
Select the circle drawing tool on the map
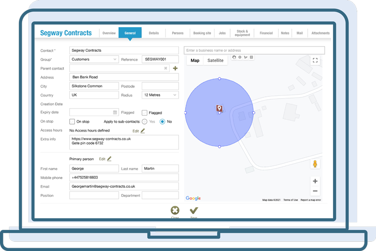(240, 57)
